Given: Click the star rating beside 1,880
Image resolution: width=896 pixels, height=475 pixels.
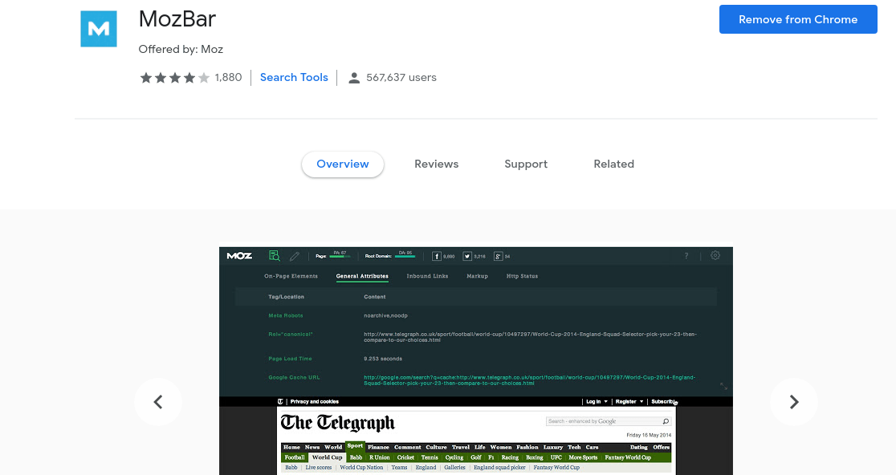Looking at the screenshot, I should tap(175, 78).
